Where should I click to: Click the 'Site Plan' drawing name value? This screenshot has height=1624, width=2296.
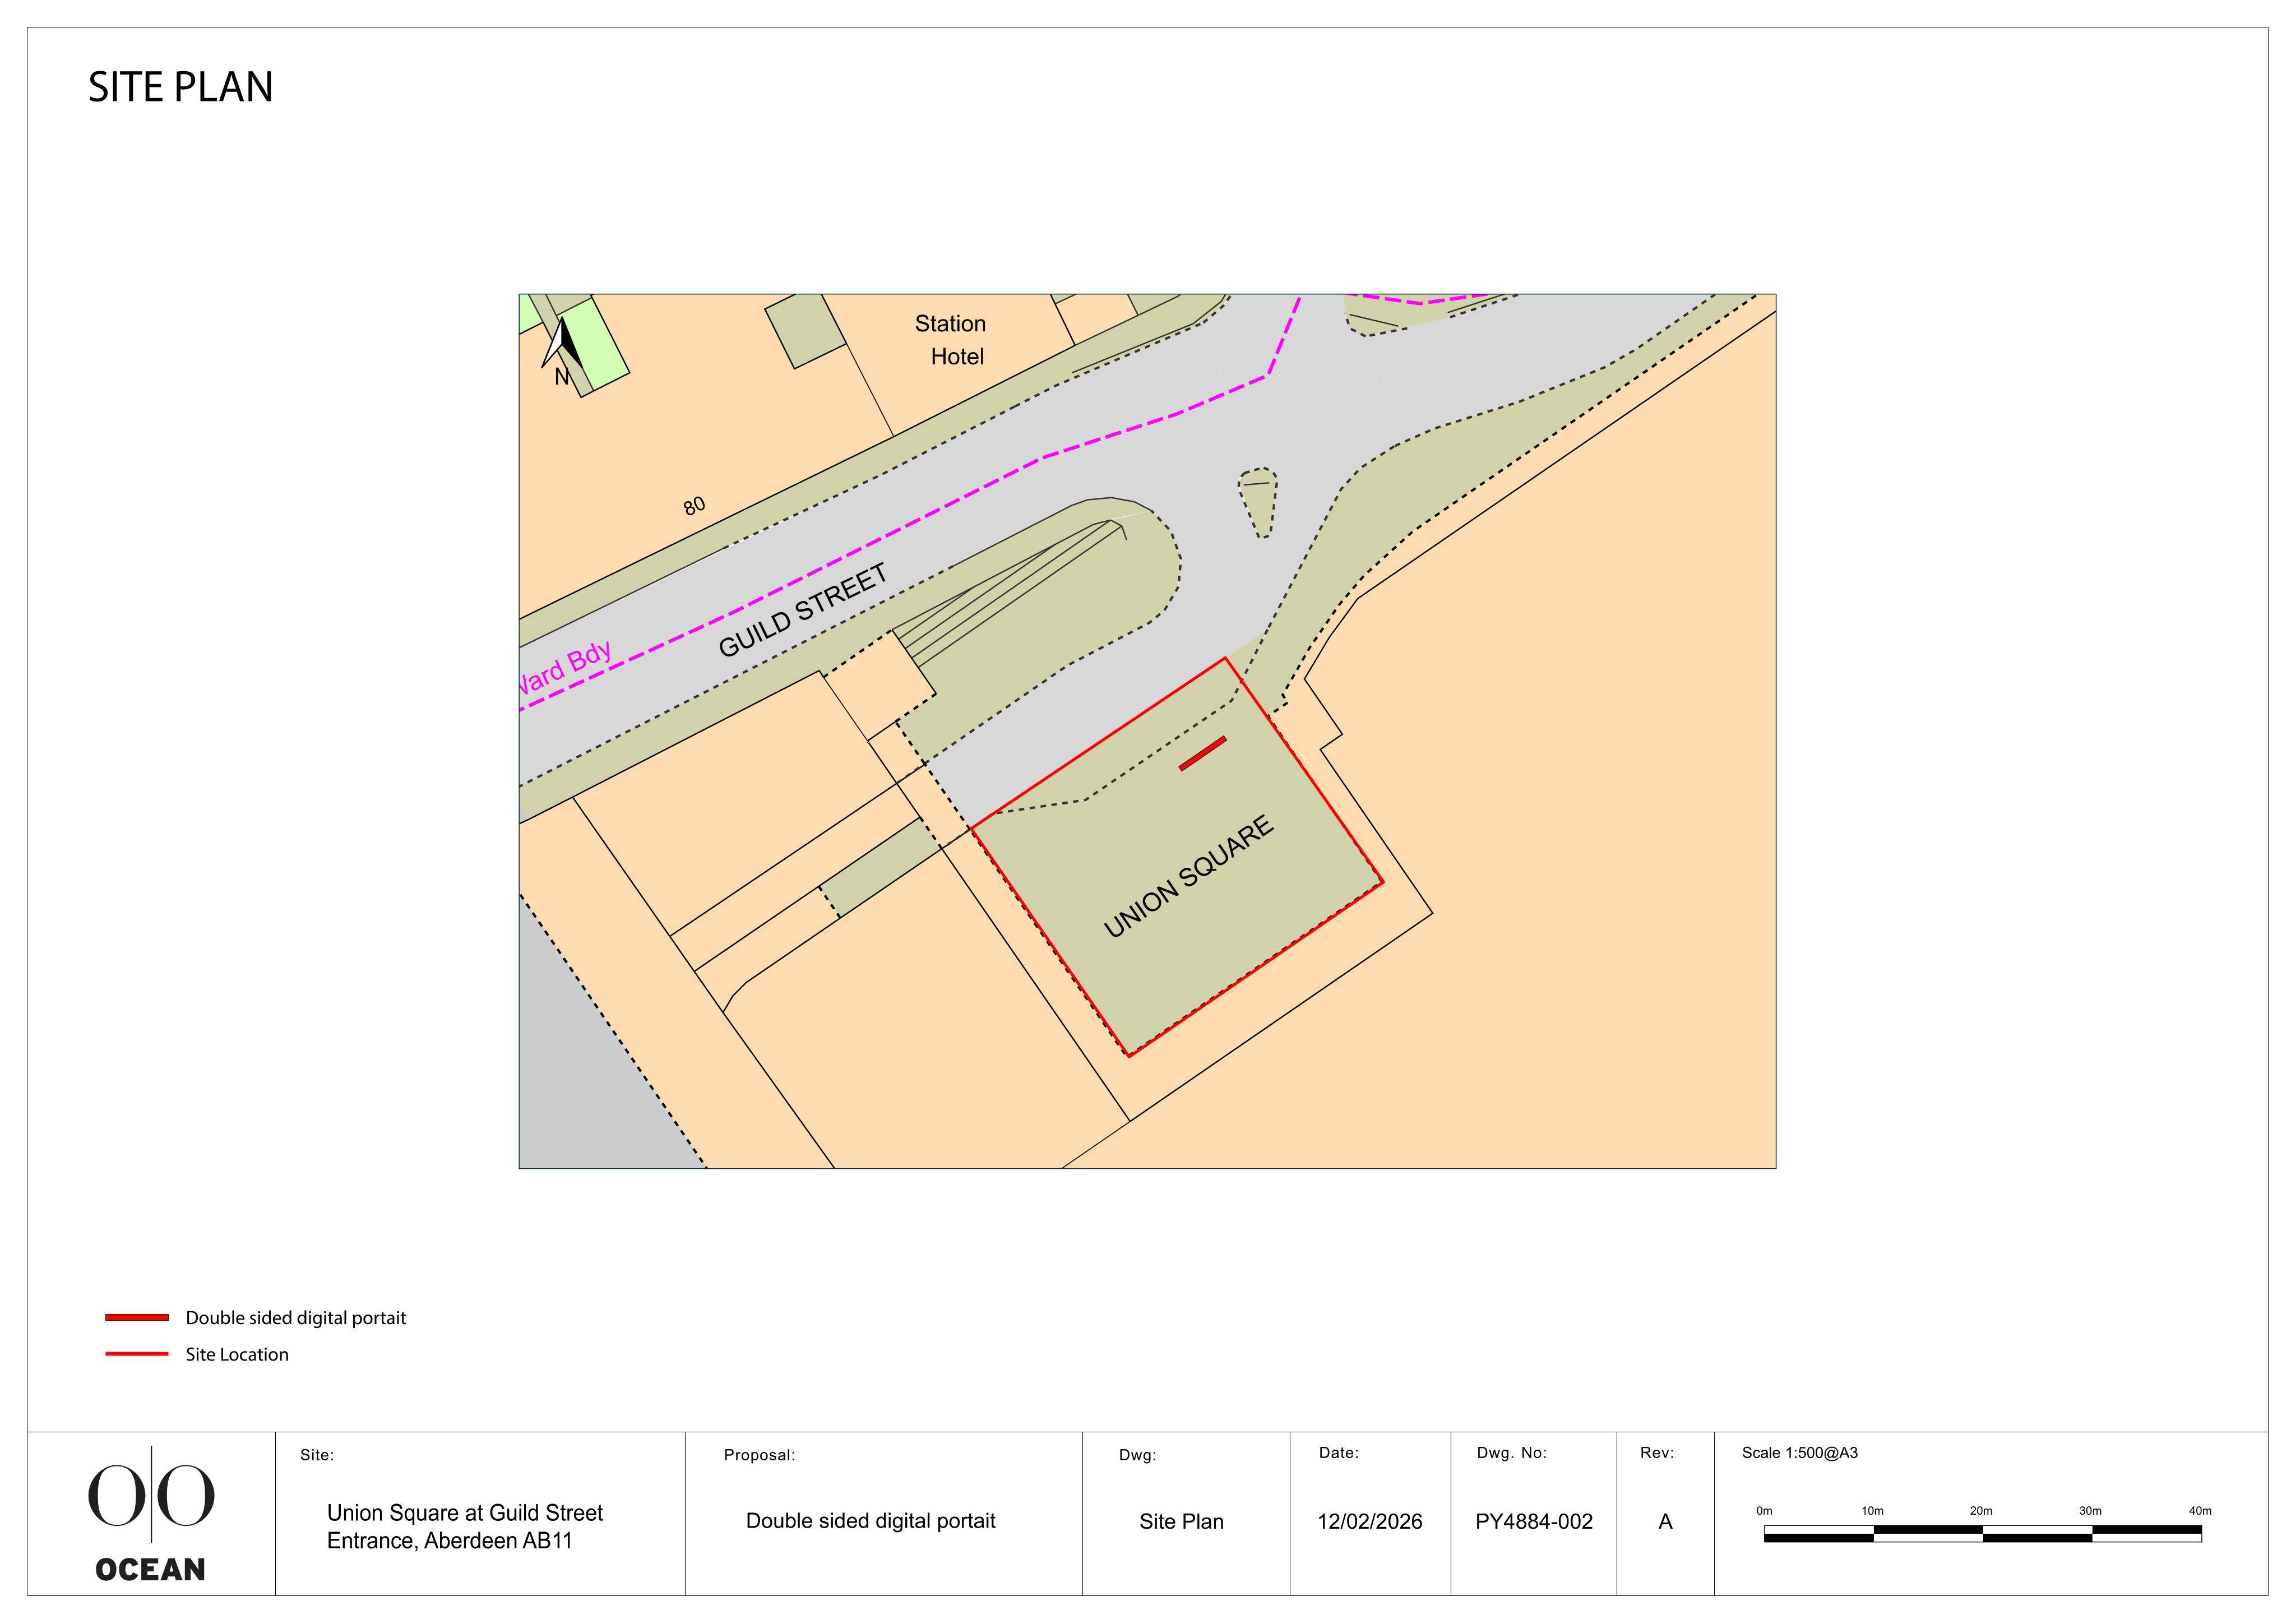1182,1522
